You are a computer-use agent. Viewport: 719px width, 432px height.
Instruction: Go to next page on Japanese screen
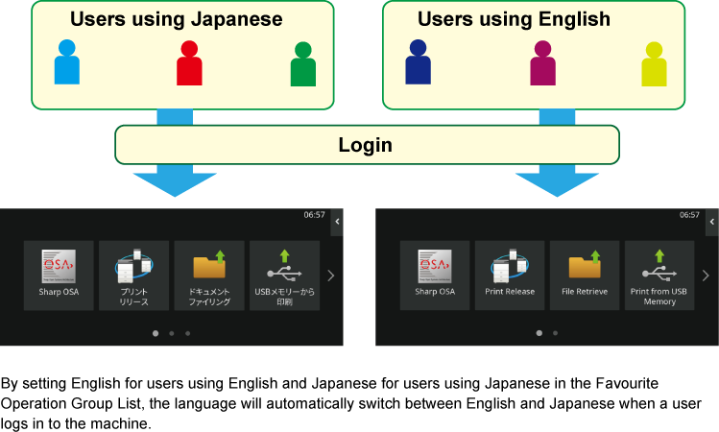(x=330, y=276)
